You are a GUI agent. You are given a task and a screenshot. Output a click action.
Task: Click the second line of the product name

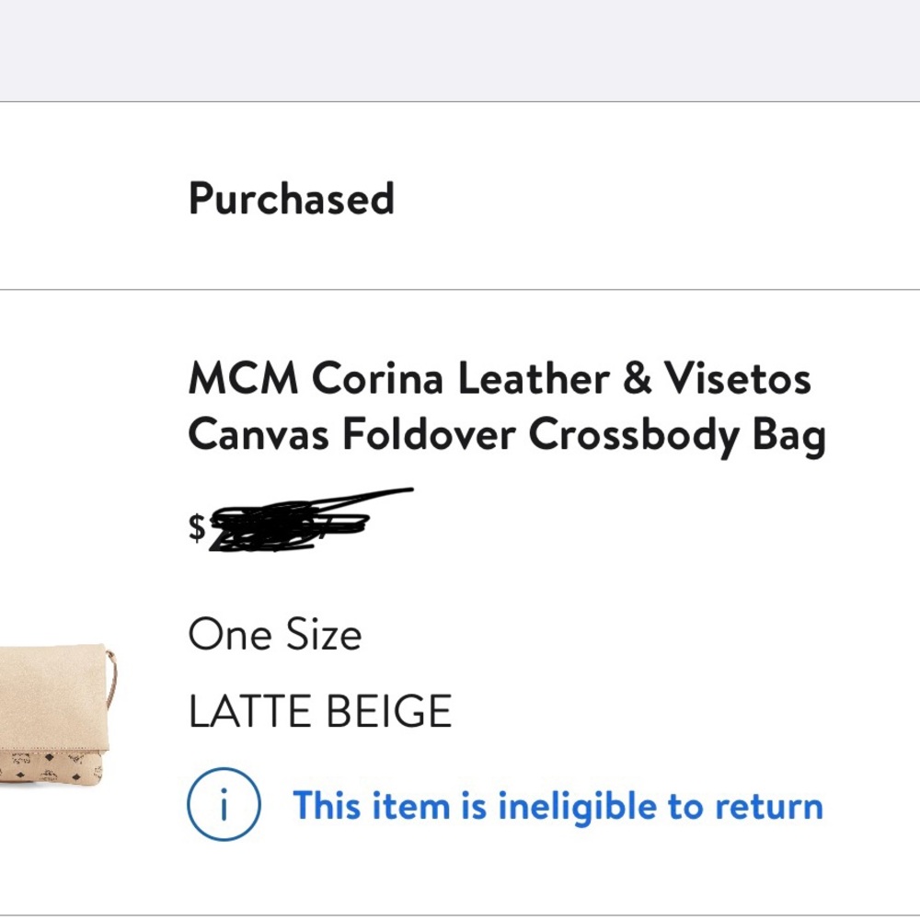[508, 434]
